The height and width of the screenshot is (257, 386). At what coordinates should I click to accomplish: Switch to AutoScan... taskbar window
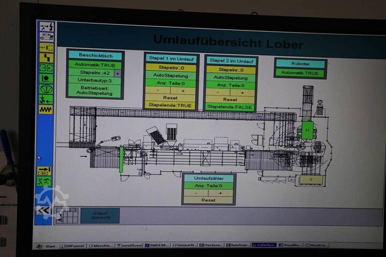click(x=238, y=245)
